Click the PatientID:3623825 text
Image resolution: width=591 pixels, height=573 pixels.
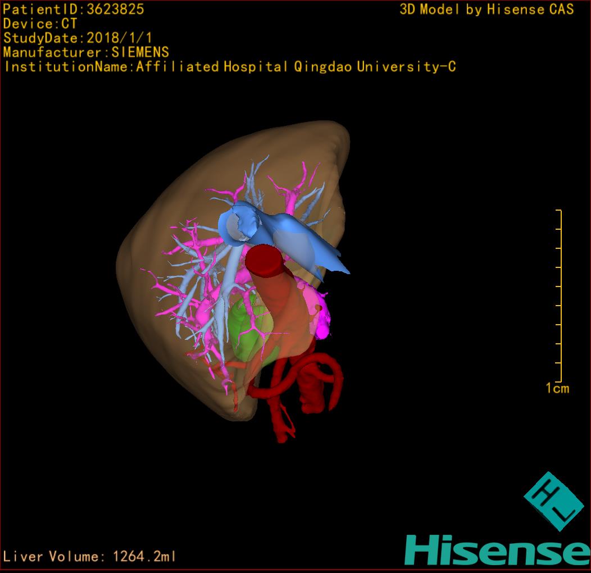click(74, 9)
